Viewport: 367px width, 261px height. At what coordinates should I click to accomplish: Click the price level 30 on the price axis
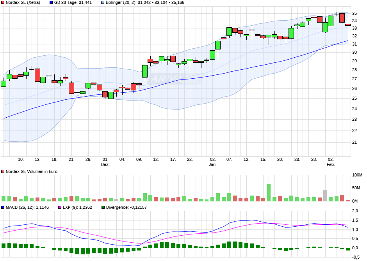tap(355, 52)
